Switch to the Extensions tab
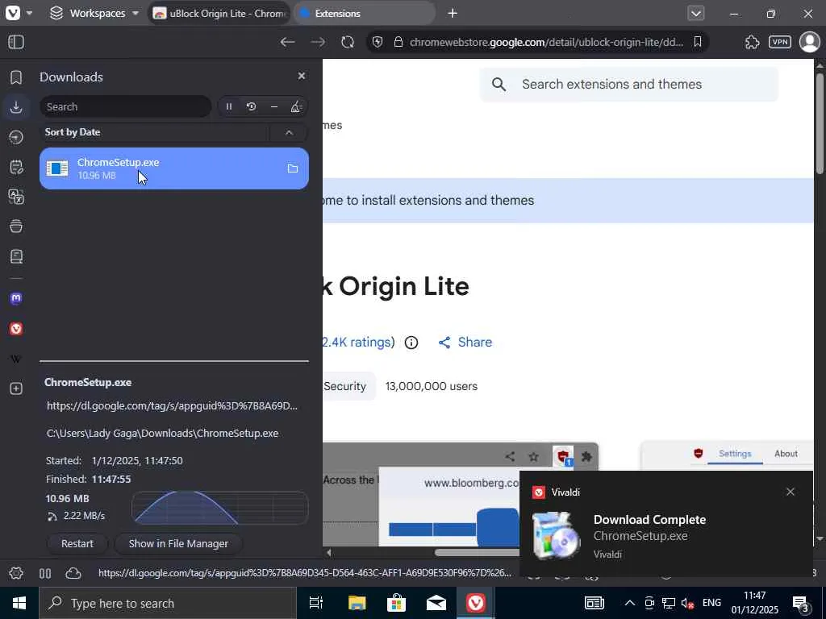 coord(364,13)
